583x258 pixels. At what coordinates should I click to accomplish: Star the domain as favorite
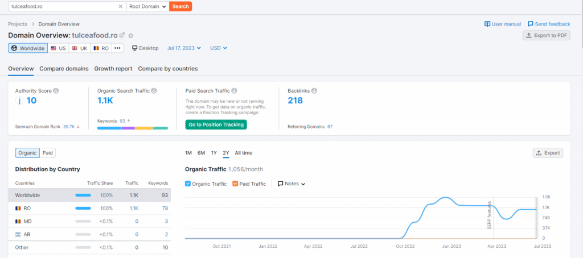coord(130,36)
